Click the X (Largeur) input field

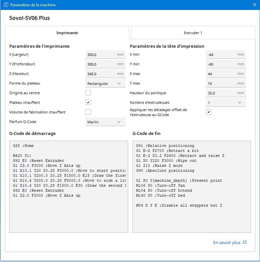point(105,54)
